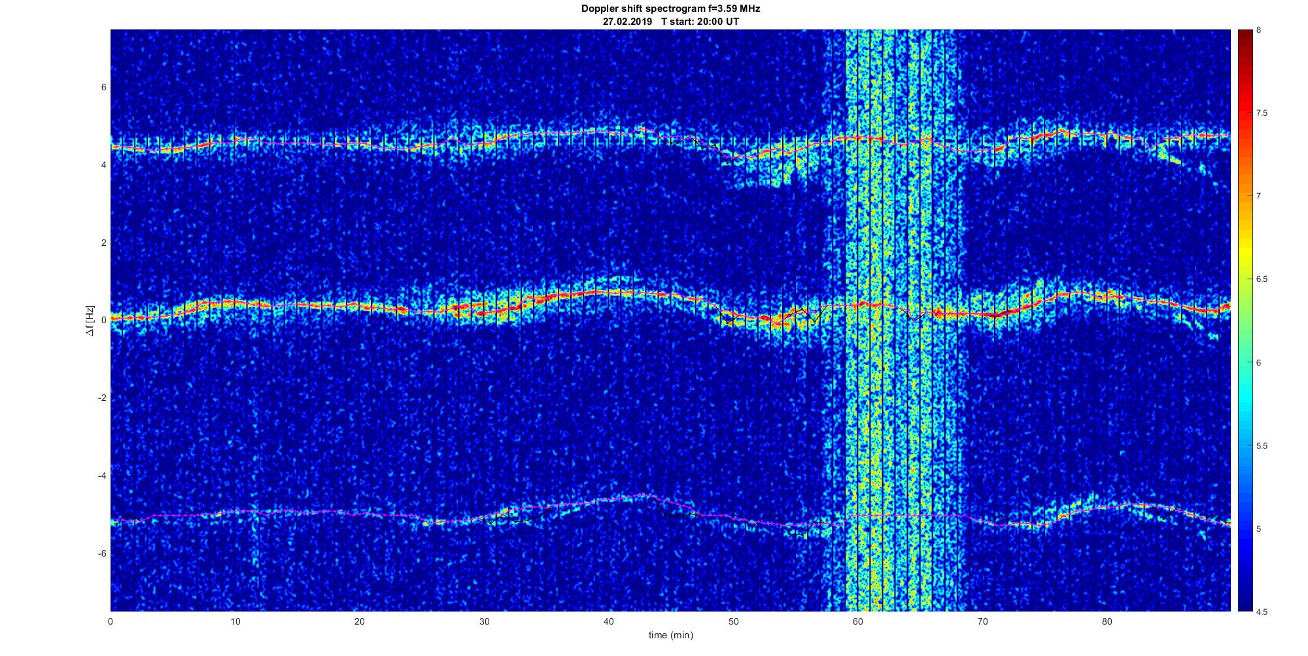Click the y-axis tick label '6'
Viewport: 1308px width, 656px height.
coord(103,88)
